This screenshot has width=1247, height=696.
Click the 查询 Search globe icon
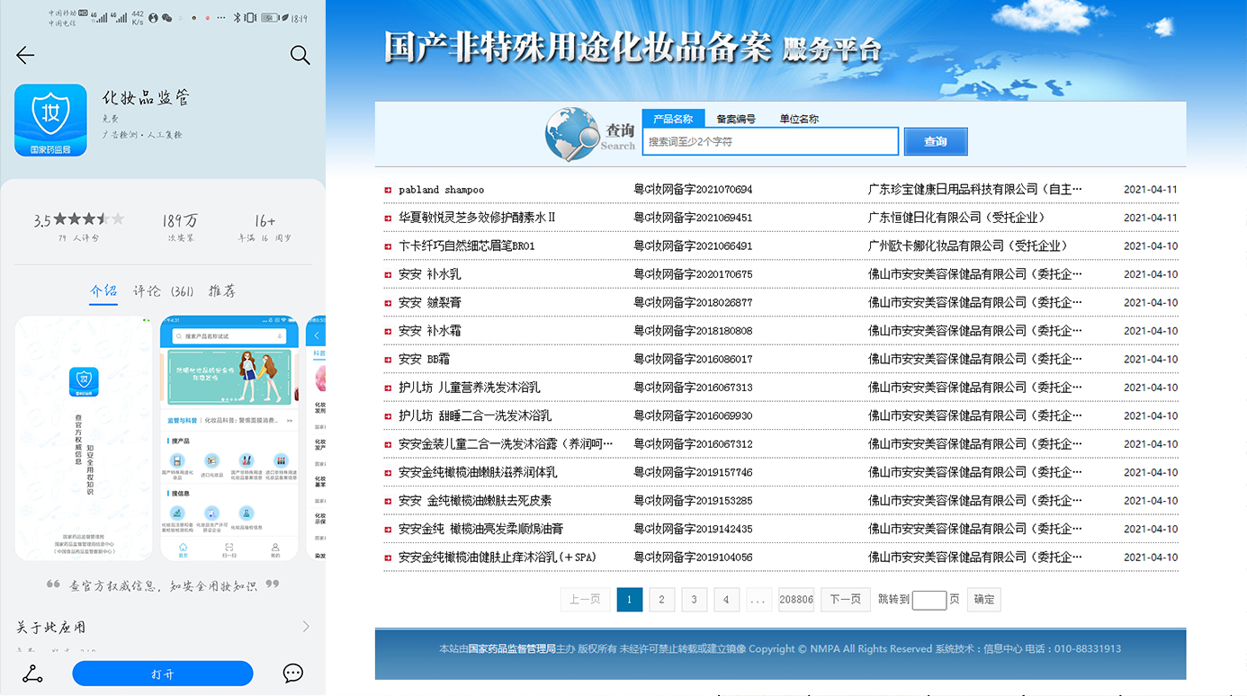click(x=574, y=134)
